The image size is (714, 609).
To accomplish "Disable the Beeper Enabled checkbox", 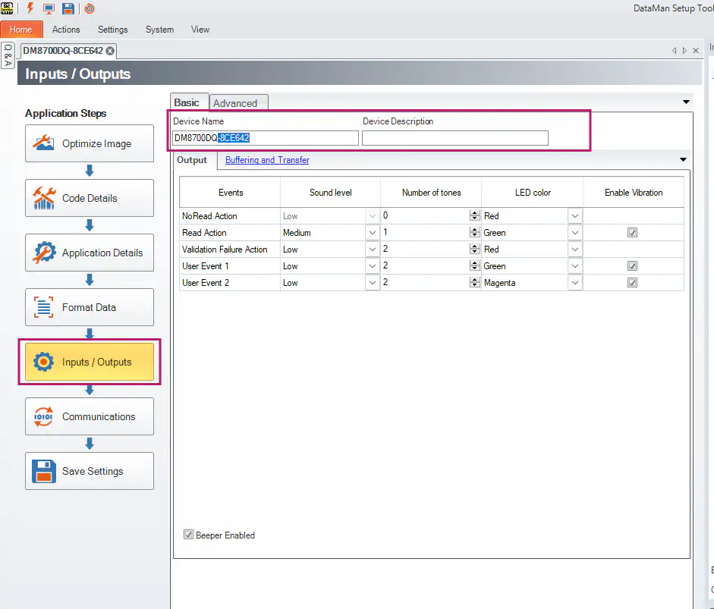I will (188, 535).
